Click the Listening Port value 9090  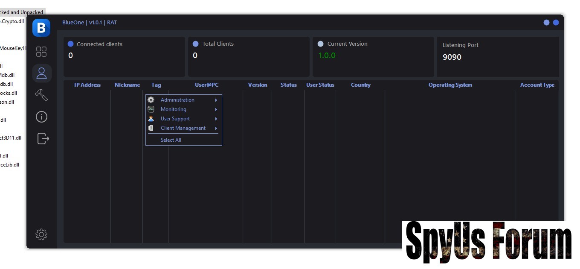(452, 57)
